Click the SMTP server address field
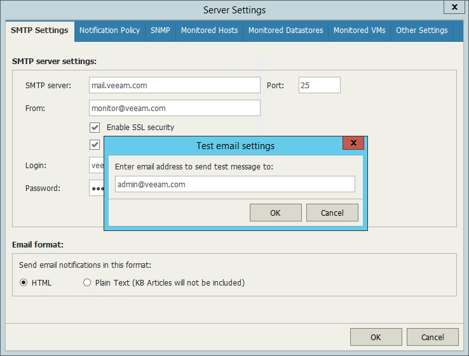Image resolution: width=469 pixels, height=356 pixels. (175, 85)
